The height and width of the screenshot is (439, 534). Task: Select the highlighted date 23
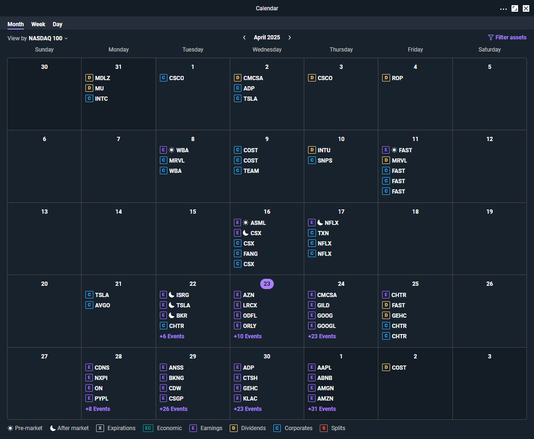point(267,284)
